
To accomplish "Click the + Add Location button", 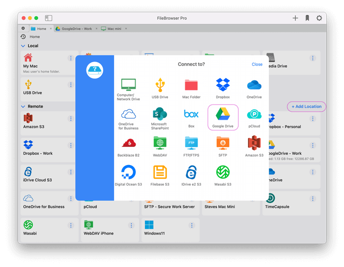I will 306,106.
